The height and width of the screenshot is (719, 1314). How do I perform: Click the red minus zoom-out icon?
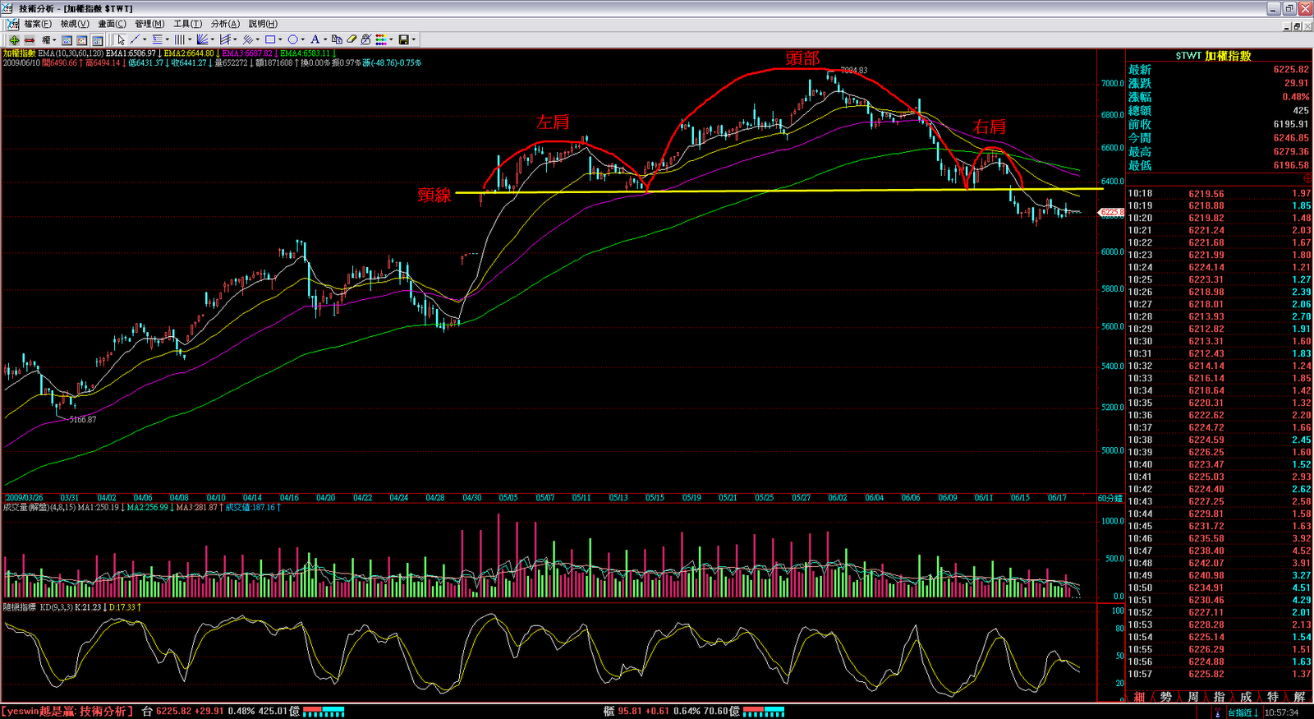(30, 39)
